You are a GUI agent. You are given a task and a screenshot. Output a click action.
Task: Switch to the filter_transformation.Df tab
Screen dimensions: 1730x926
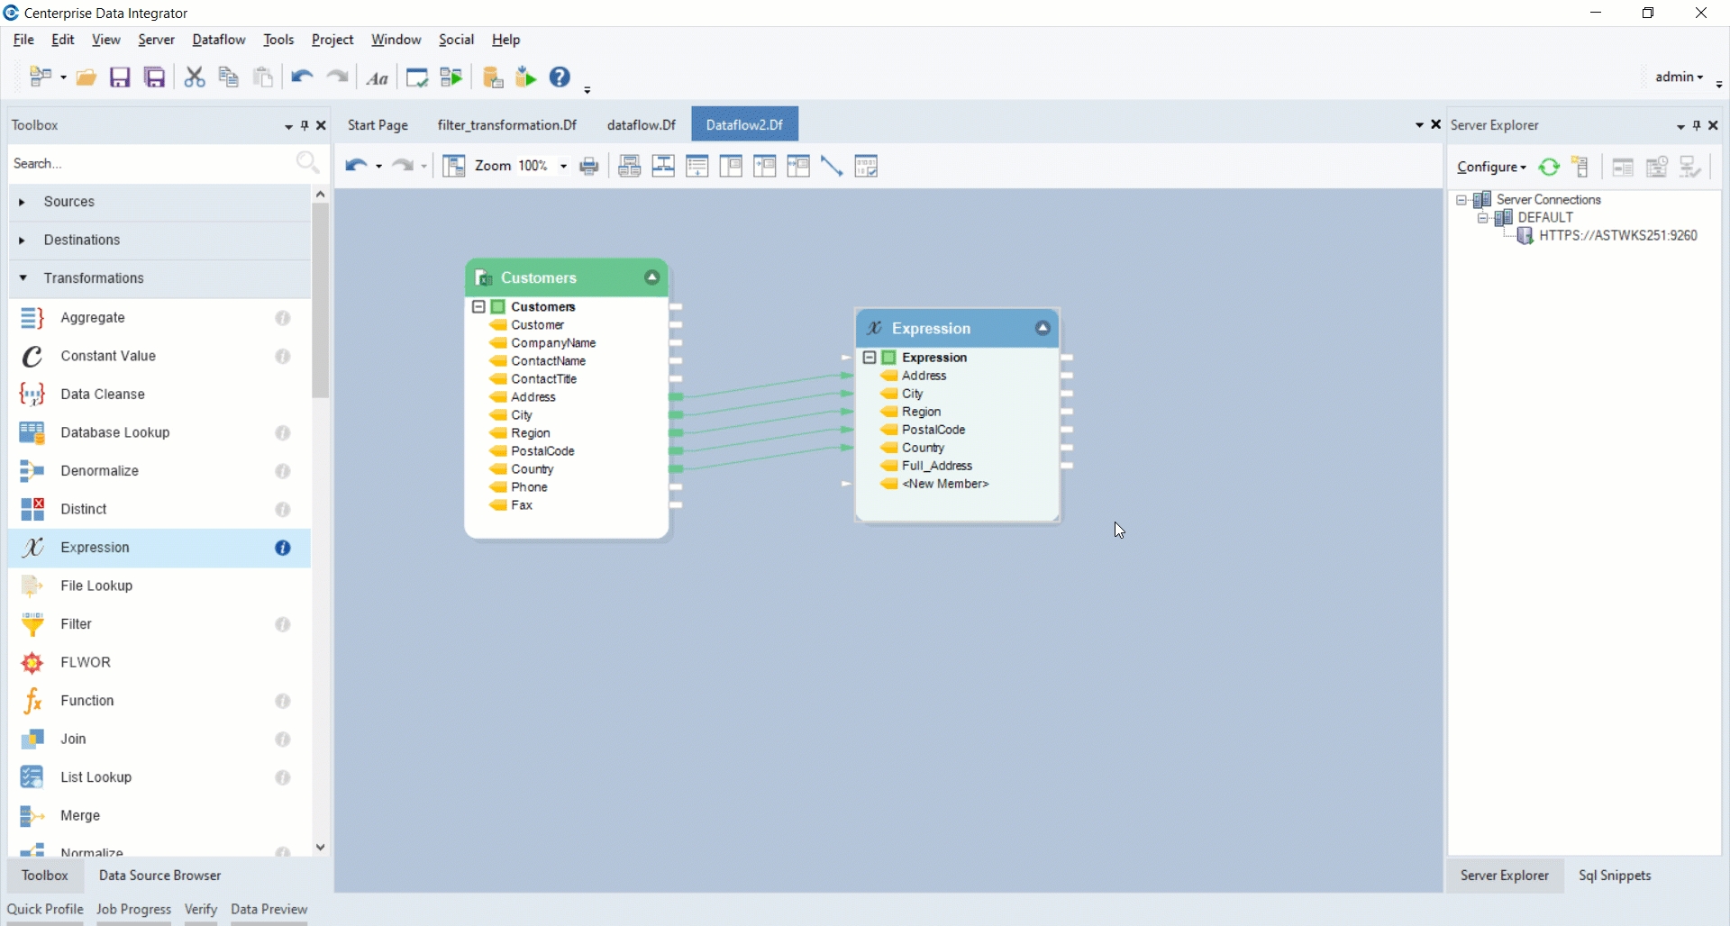tap(506, 125)
